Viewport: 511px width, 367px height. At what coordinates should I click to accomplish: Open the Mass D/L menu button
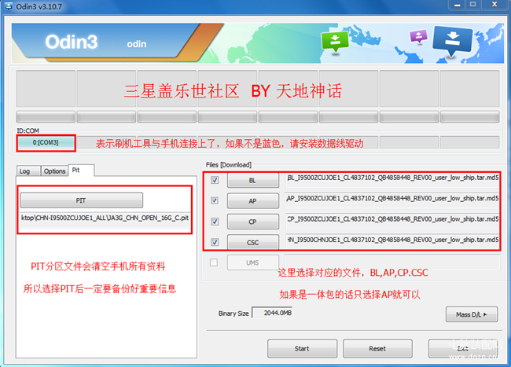(x=472, y=314)
